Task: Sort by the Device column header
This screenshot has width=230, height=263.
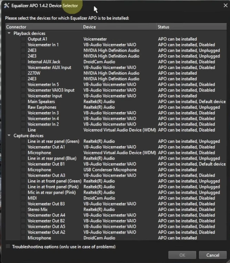Action: pyautogui.click(x=119, y=27)
